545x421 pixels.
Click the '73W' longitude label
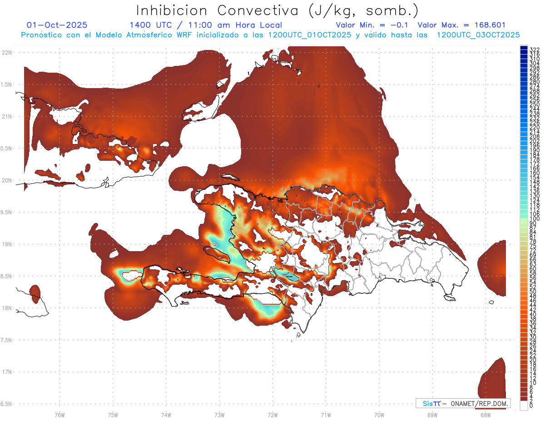click(x=219, y=415)
